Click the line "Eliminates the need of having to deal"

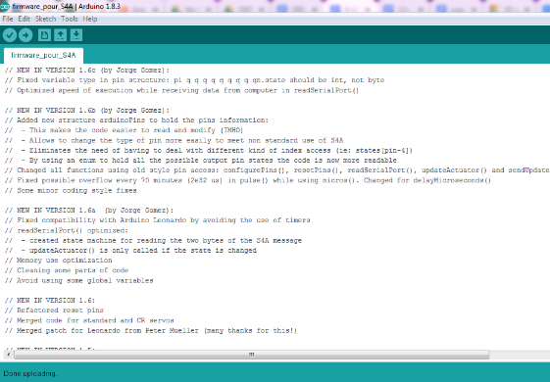tap(209, 150)
